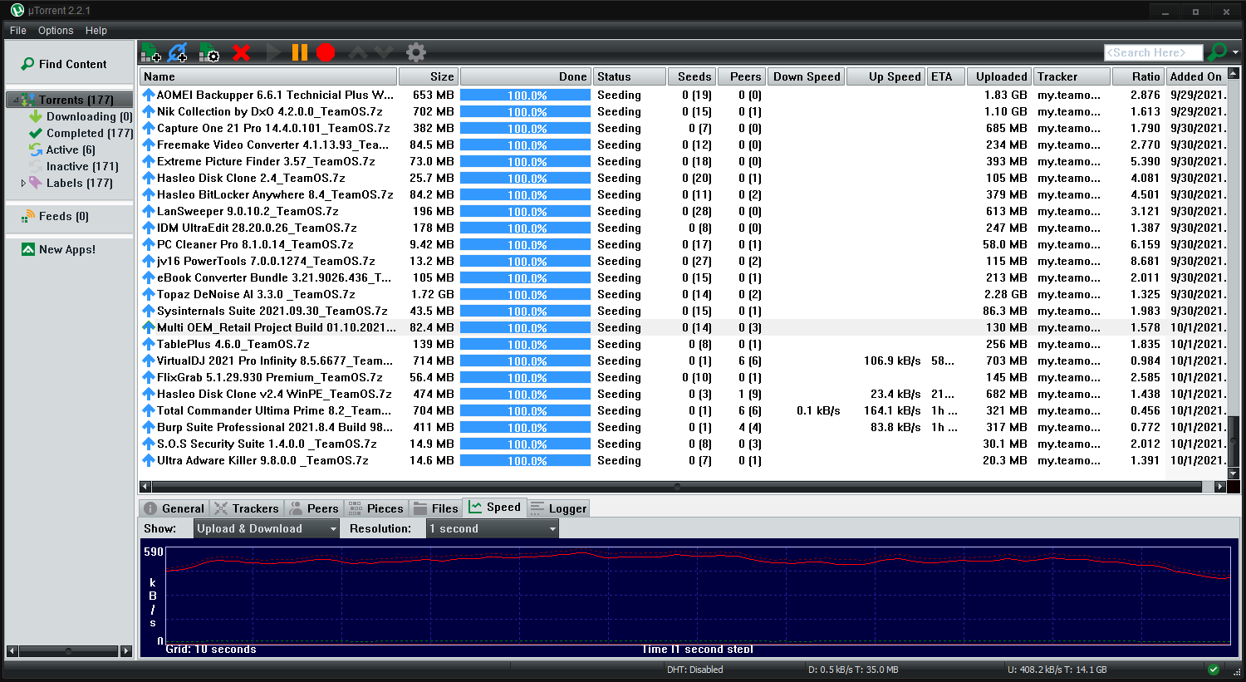This screenshot has width=1246, height=682.
Task: Click seeding arrow icon of Multi OEM_Retail
Action: point(149,327)
